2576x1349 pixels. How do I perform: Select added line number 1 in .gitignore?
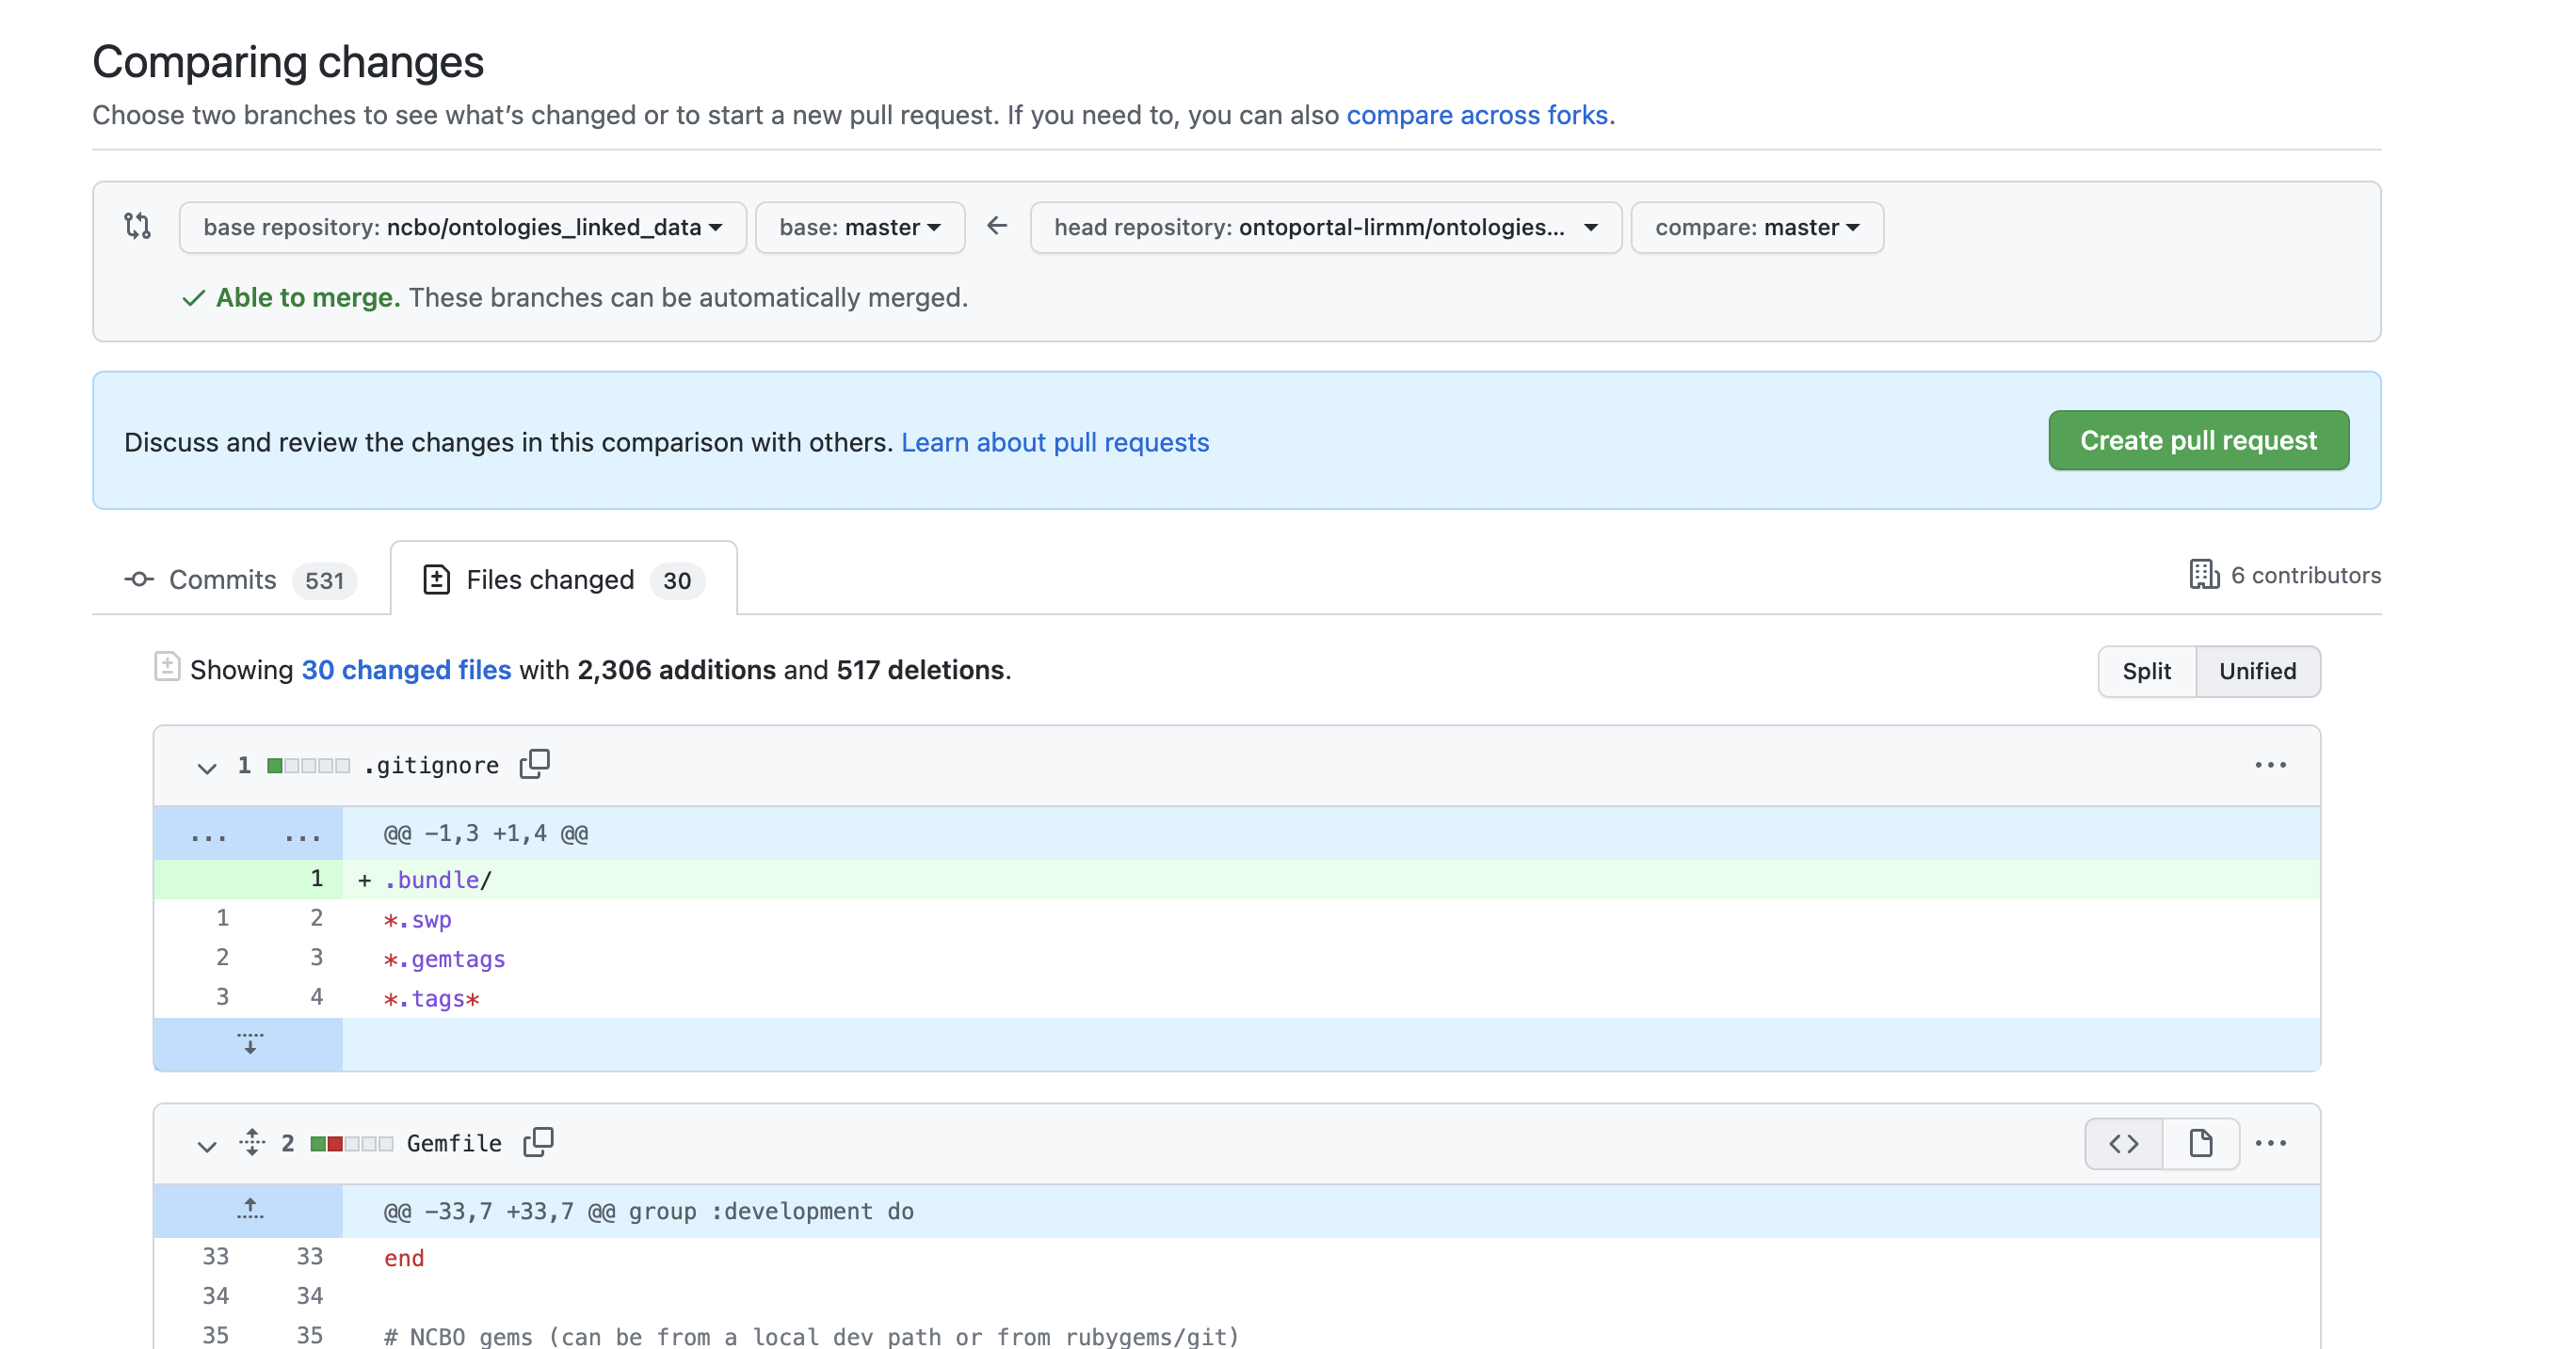(x=317, y=879)
